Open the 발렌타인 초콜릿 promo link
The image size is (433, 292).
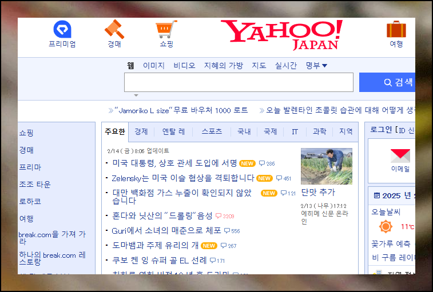(x=340, y=110)
